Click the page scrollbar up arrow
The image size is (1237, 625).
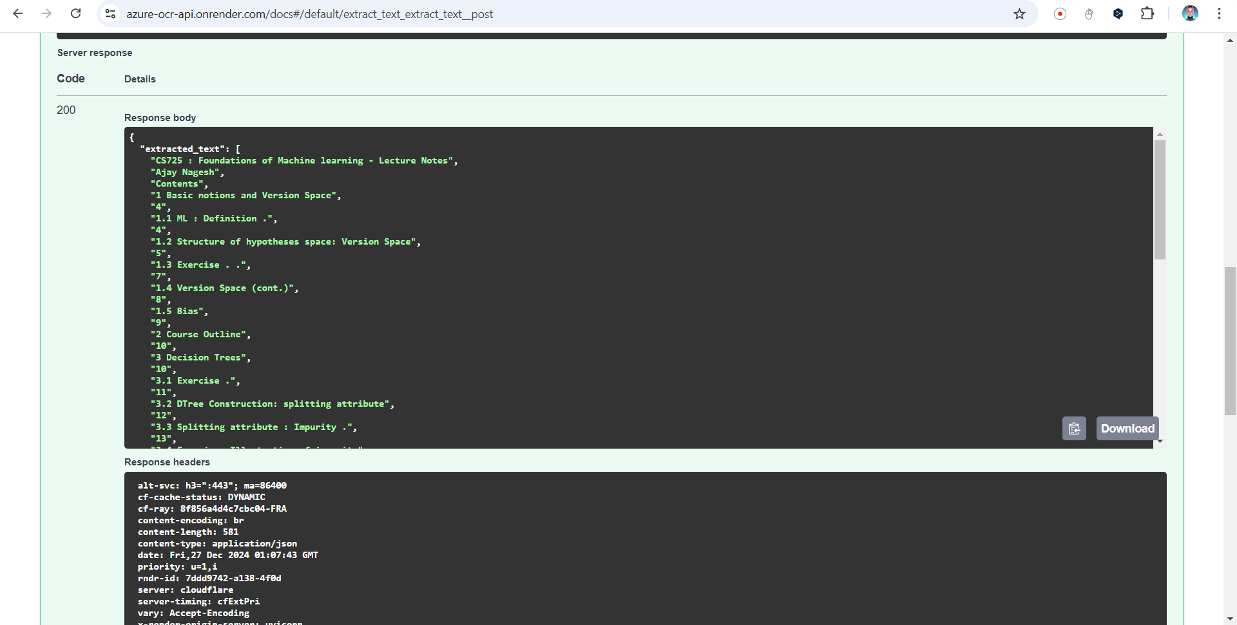point(1230,40)
